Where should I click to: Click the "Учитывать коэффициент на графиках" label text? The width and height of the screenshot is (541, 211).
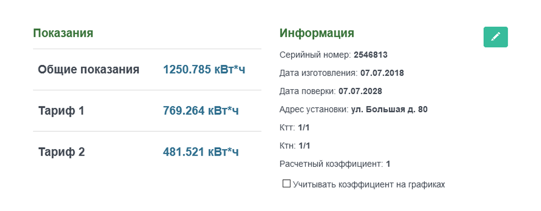(x=369, y=185)
